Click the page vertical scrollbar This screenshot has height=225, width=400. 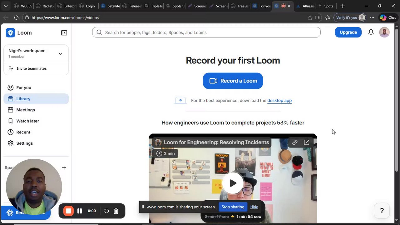click(397, 100)
